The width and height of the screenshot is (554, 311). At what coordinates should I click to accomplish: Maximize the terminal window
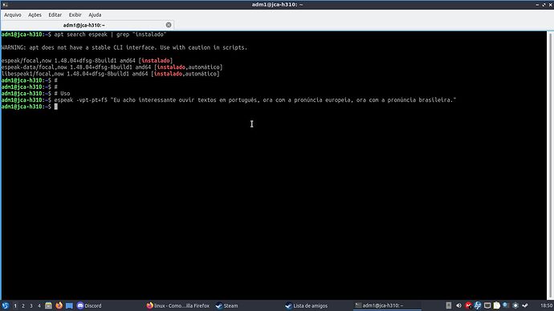[x=544, y=5]
